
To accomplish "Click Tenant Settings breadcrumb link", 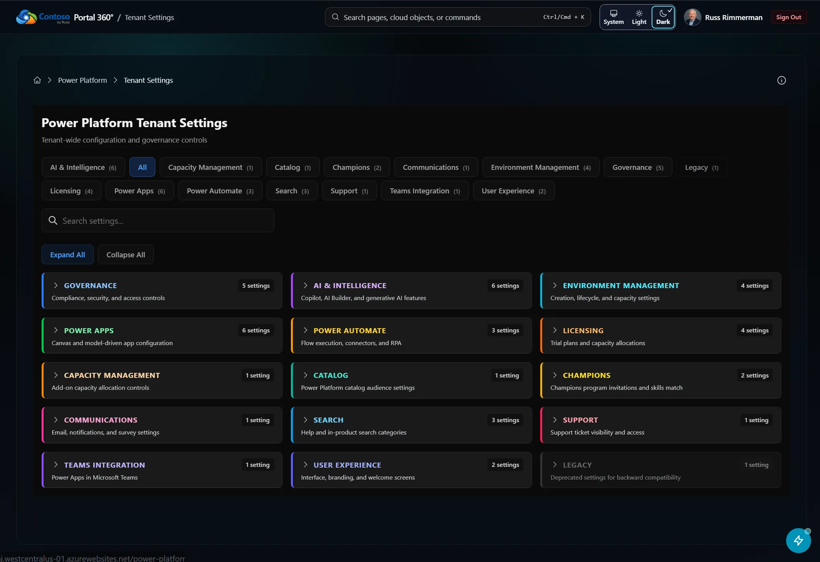I will (148, 80).
